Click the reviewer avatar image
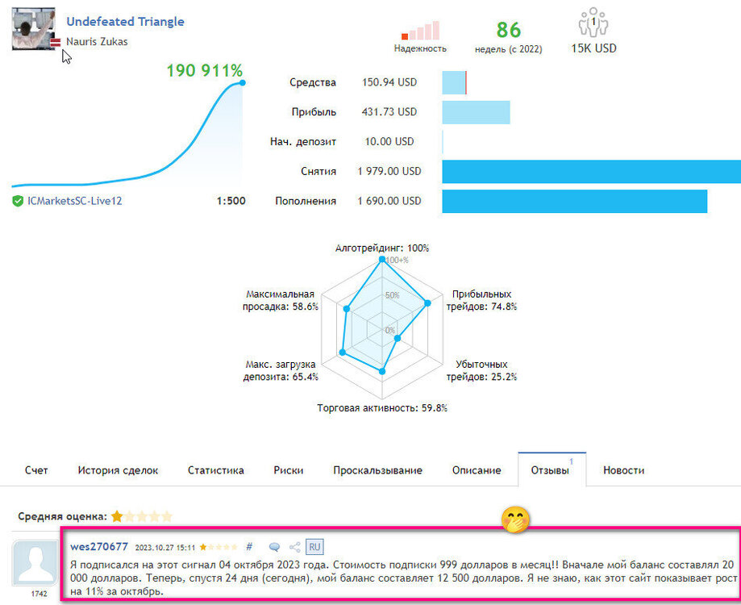Image resolution: width=741 pixels, height=605 pixels. [x=35, y=563]
